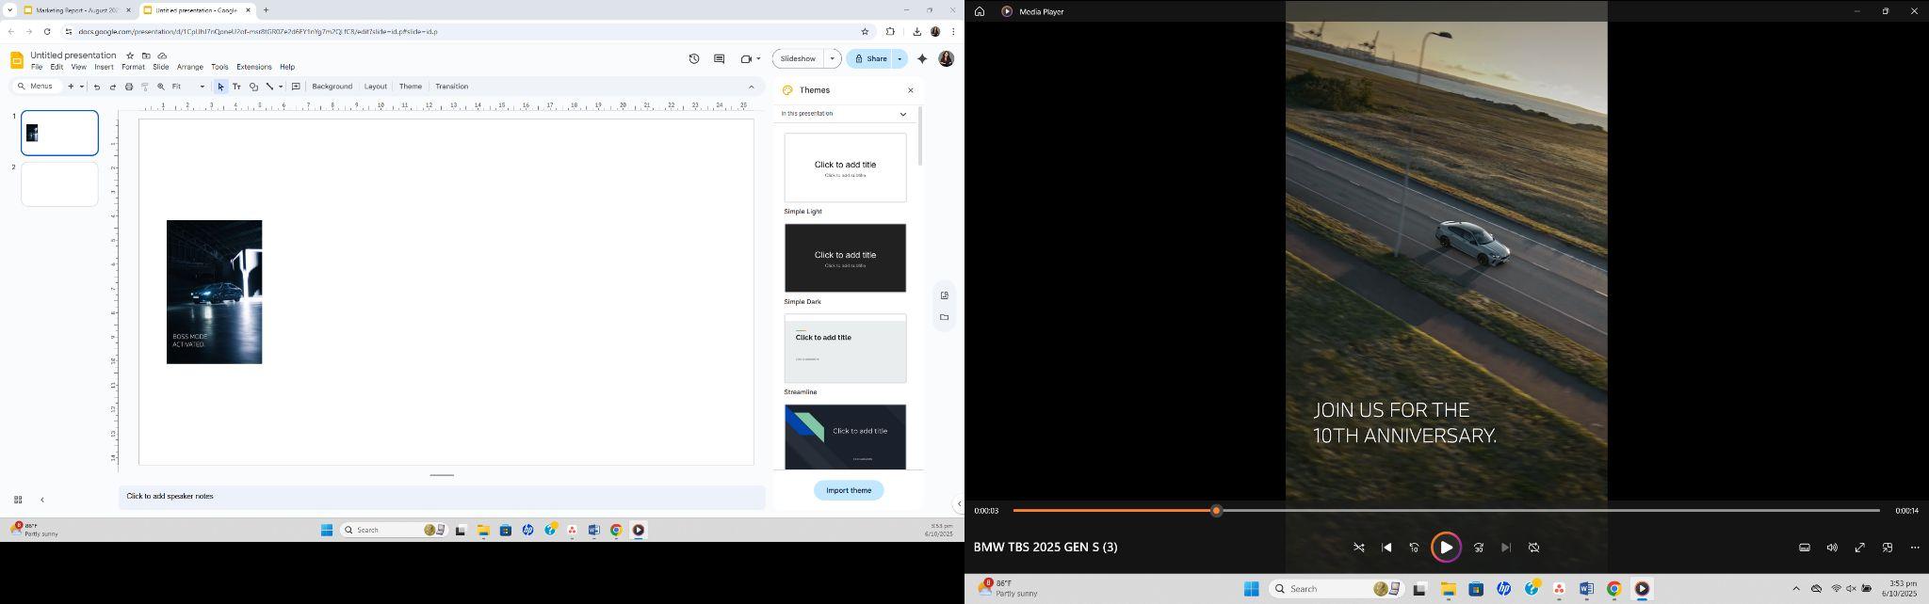
Task: Bookmark this tab with star icon
Action: [865, 31]
